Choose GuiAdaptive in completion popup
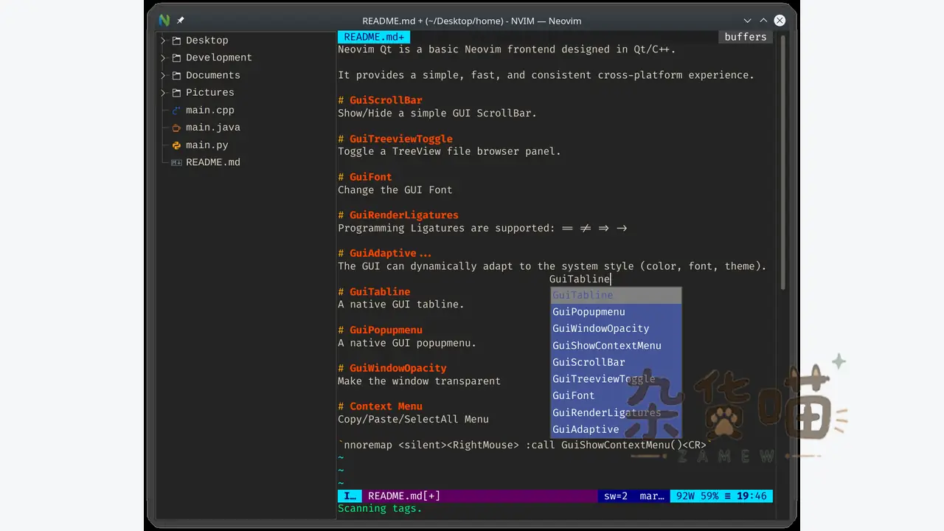This screenshot has width=944, height=531. pos(616,429)
